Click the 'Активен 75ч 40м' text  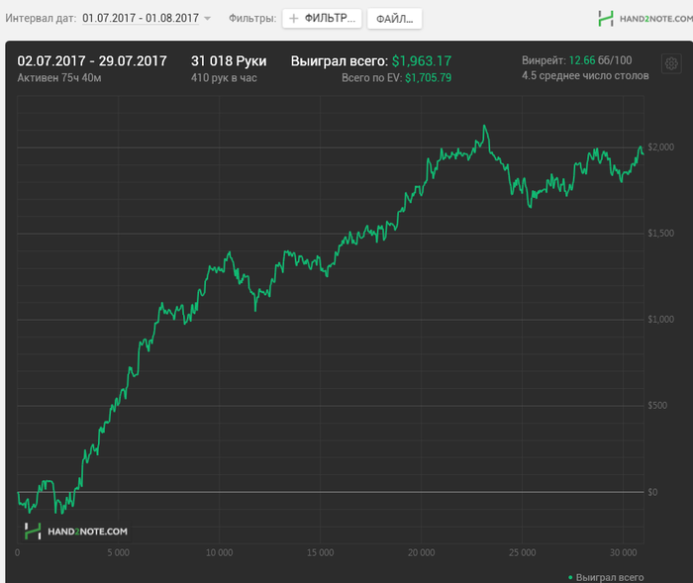pyautogui.click(x=59, y=78)
